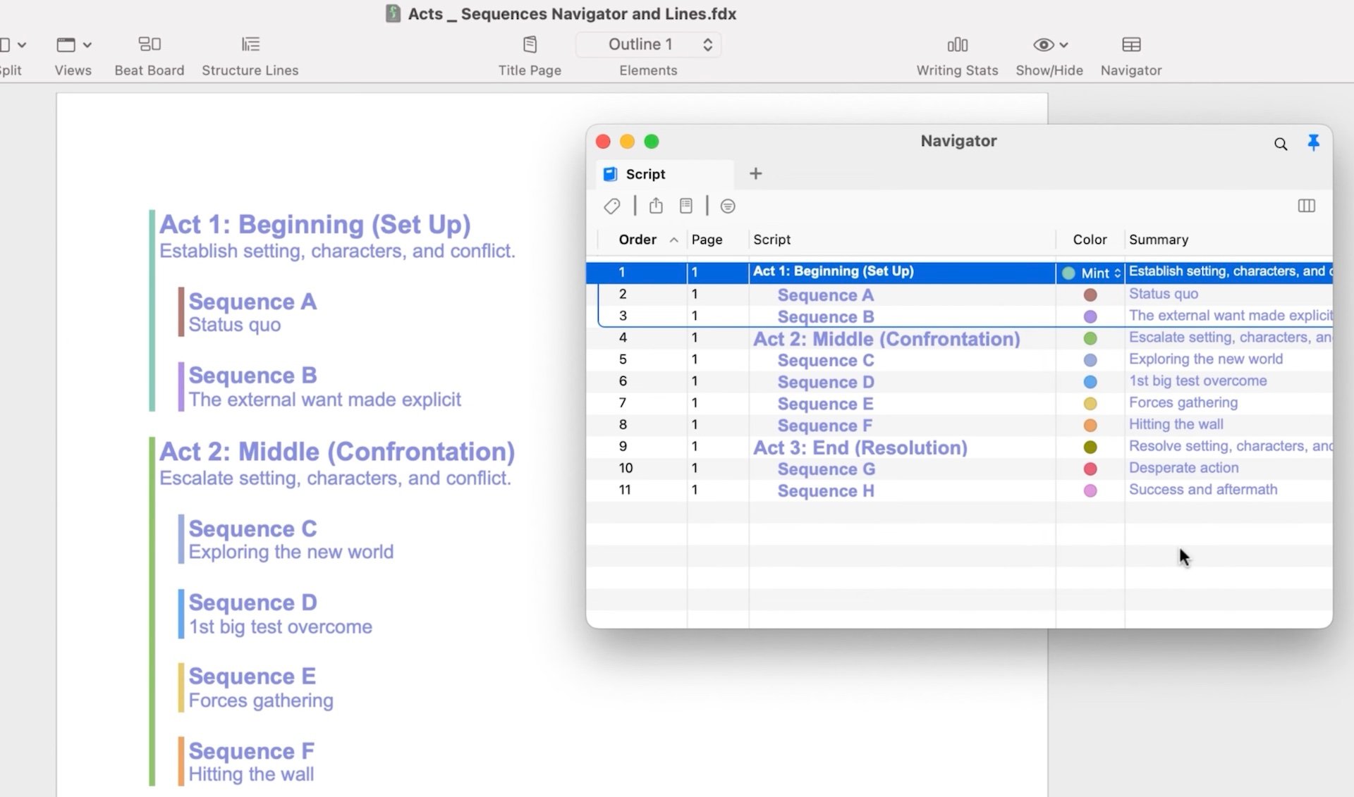1354x797 pixels.
Task: Select the Script tab in the Navigator
Action: tap(645, 174)
